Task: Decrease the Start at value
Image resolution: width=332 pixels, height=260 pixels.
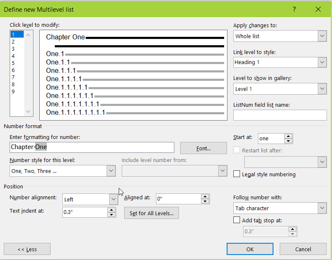Action: tap(288, 141)
